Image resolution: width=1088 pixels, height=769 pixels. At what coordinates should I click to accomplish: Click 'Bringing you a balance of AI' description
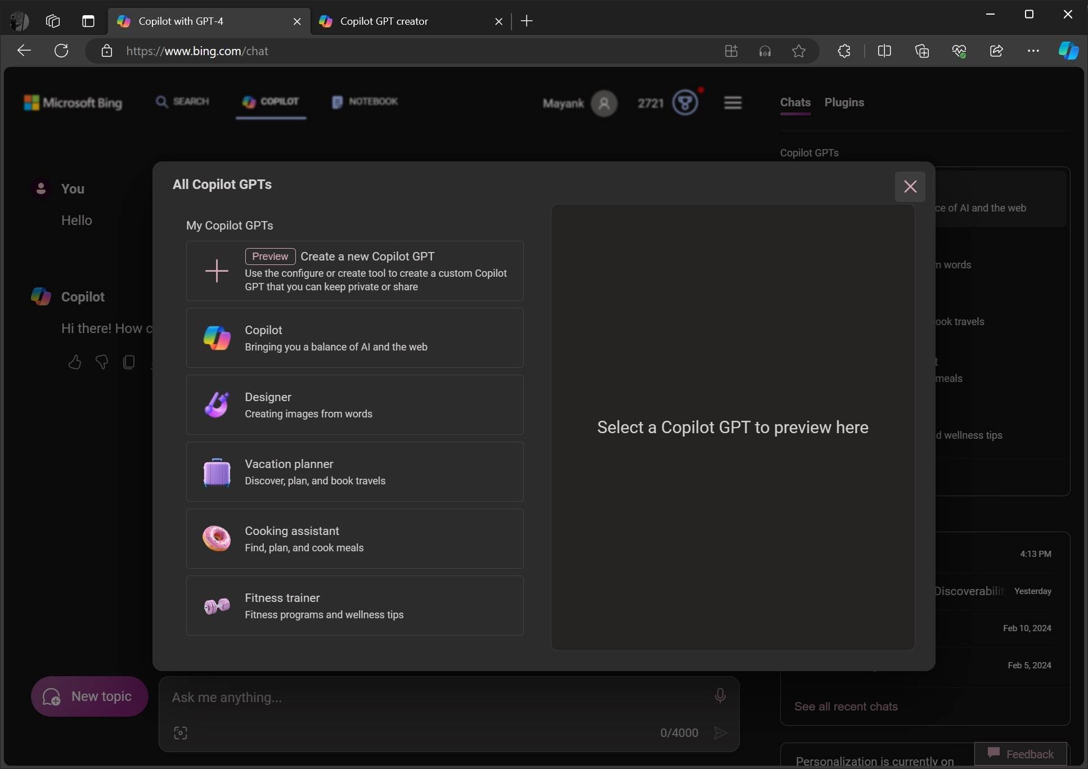point(336,347)
